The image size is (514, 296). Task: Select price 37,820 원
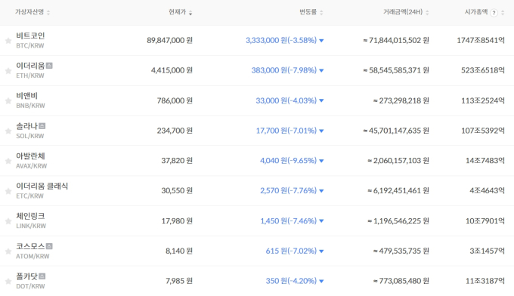177,161
